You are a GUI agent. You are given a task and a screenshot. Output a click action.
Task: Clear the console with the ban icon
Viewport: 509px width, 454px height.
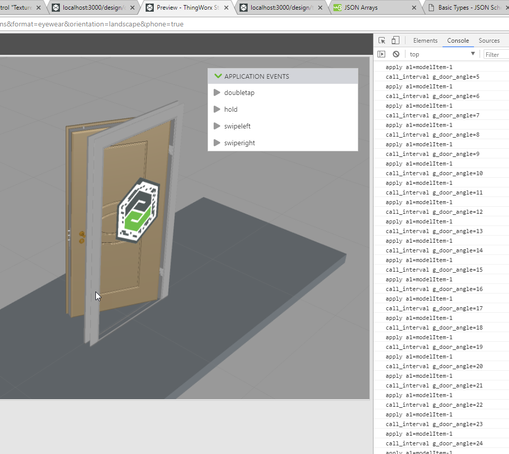click(x=396, y=54)
